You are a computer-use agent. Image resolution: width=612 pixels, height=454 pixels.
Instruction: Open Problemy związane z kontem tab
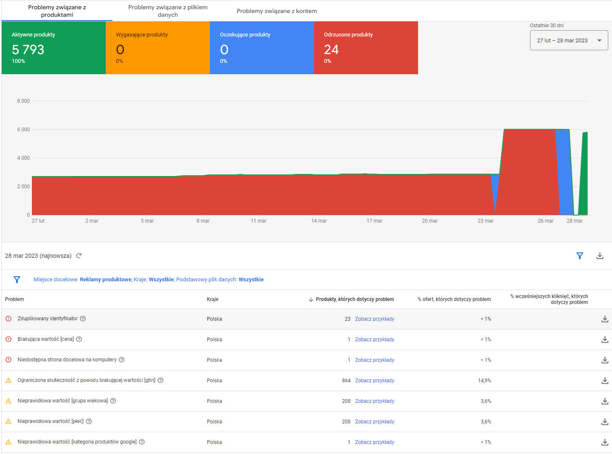pos(277,11)
